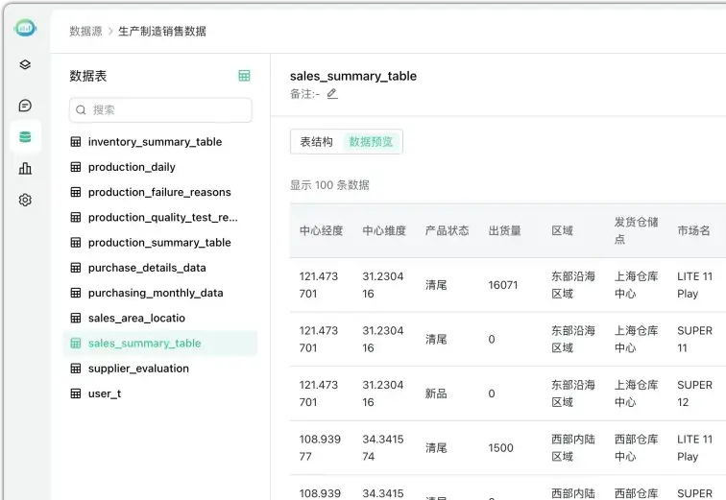Select production_daily in the table list
The width and height of the screenshot is (726, 500).
132,167
